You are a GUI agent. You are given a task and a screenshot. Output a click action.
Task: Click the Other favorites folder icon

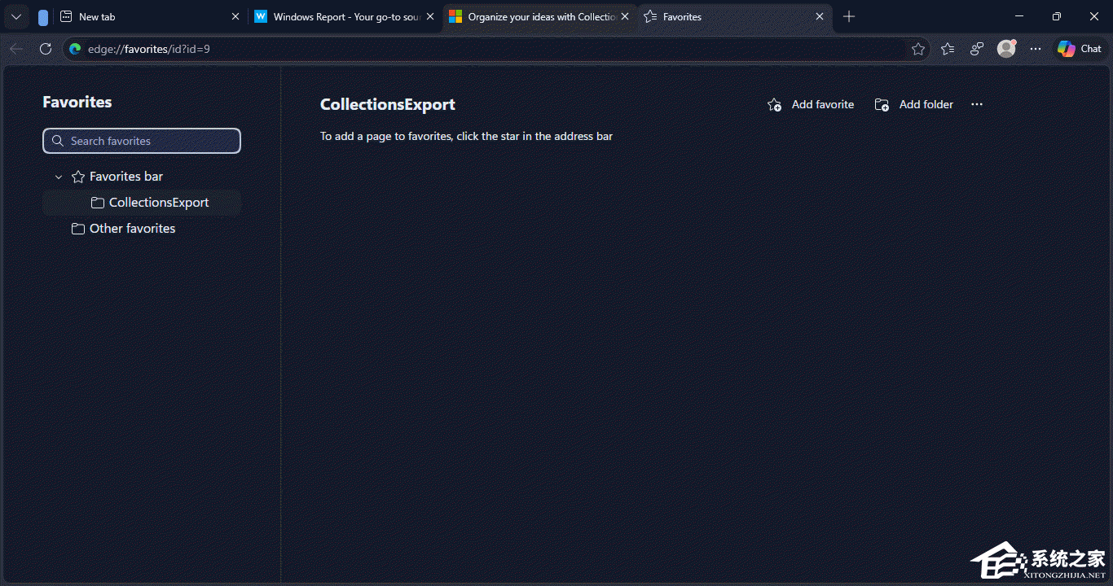78,229
